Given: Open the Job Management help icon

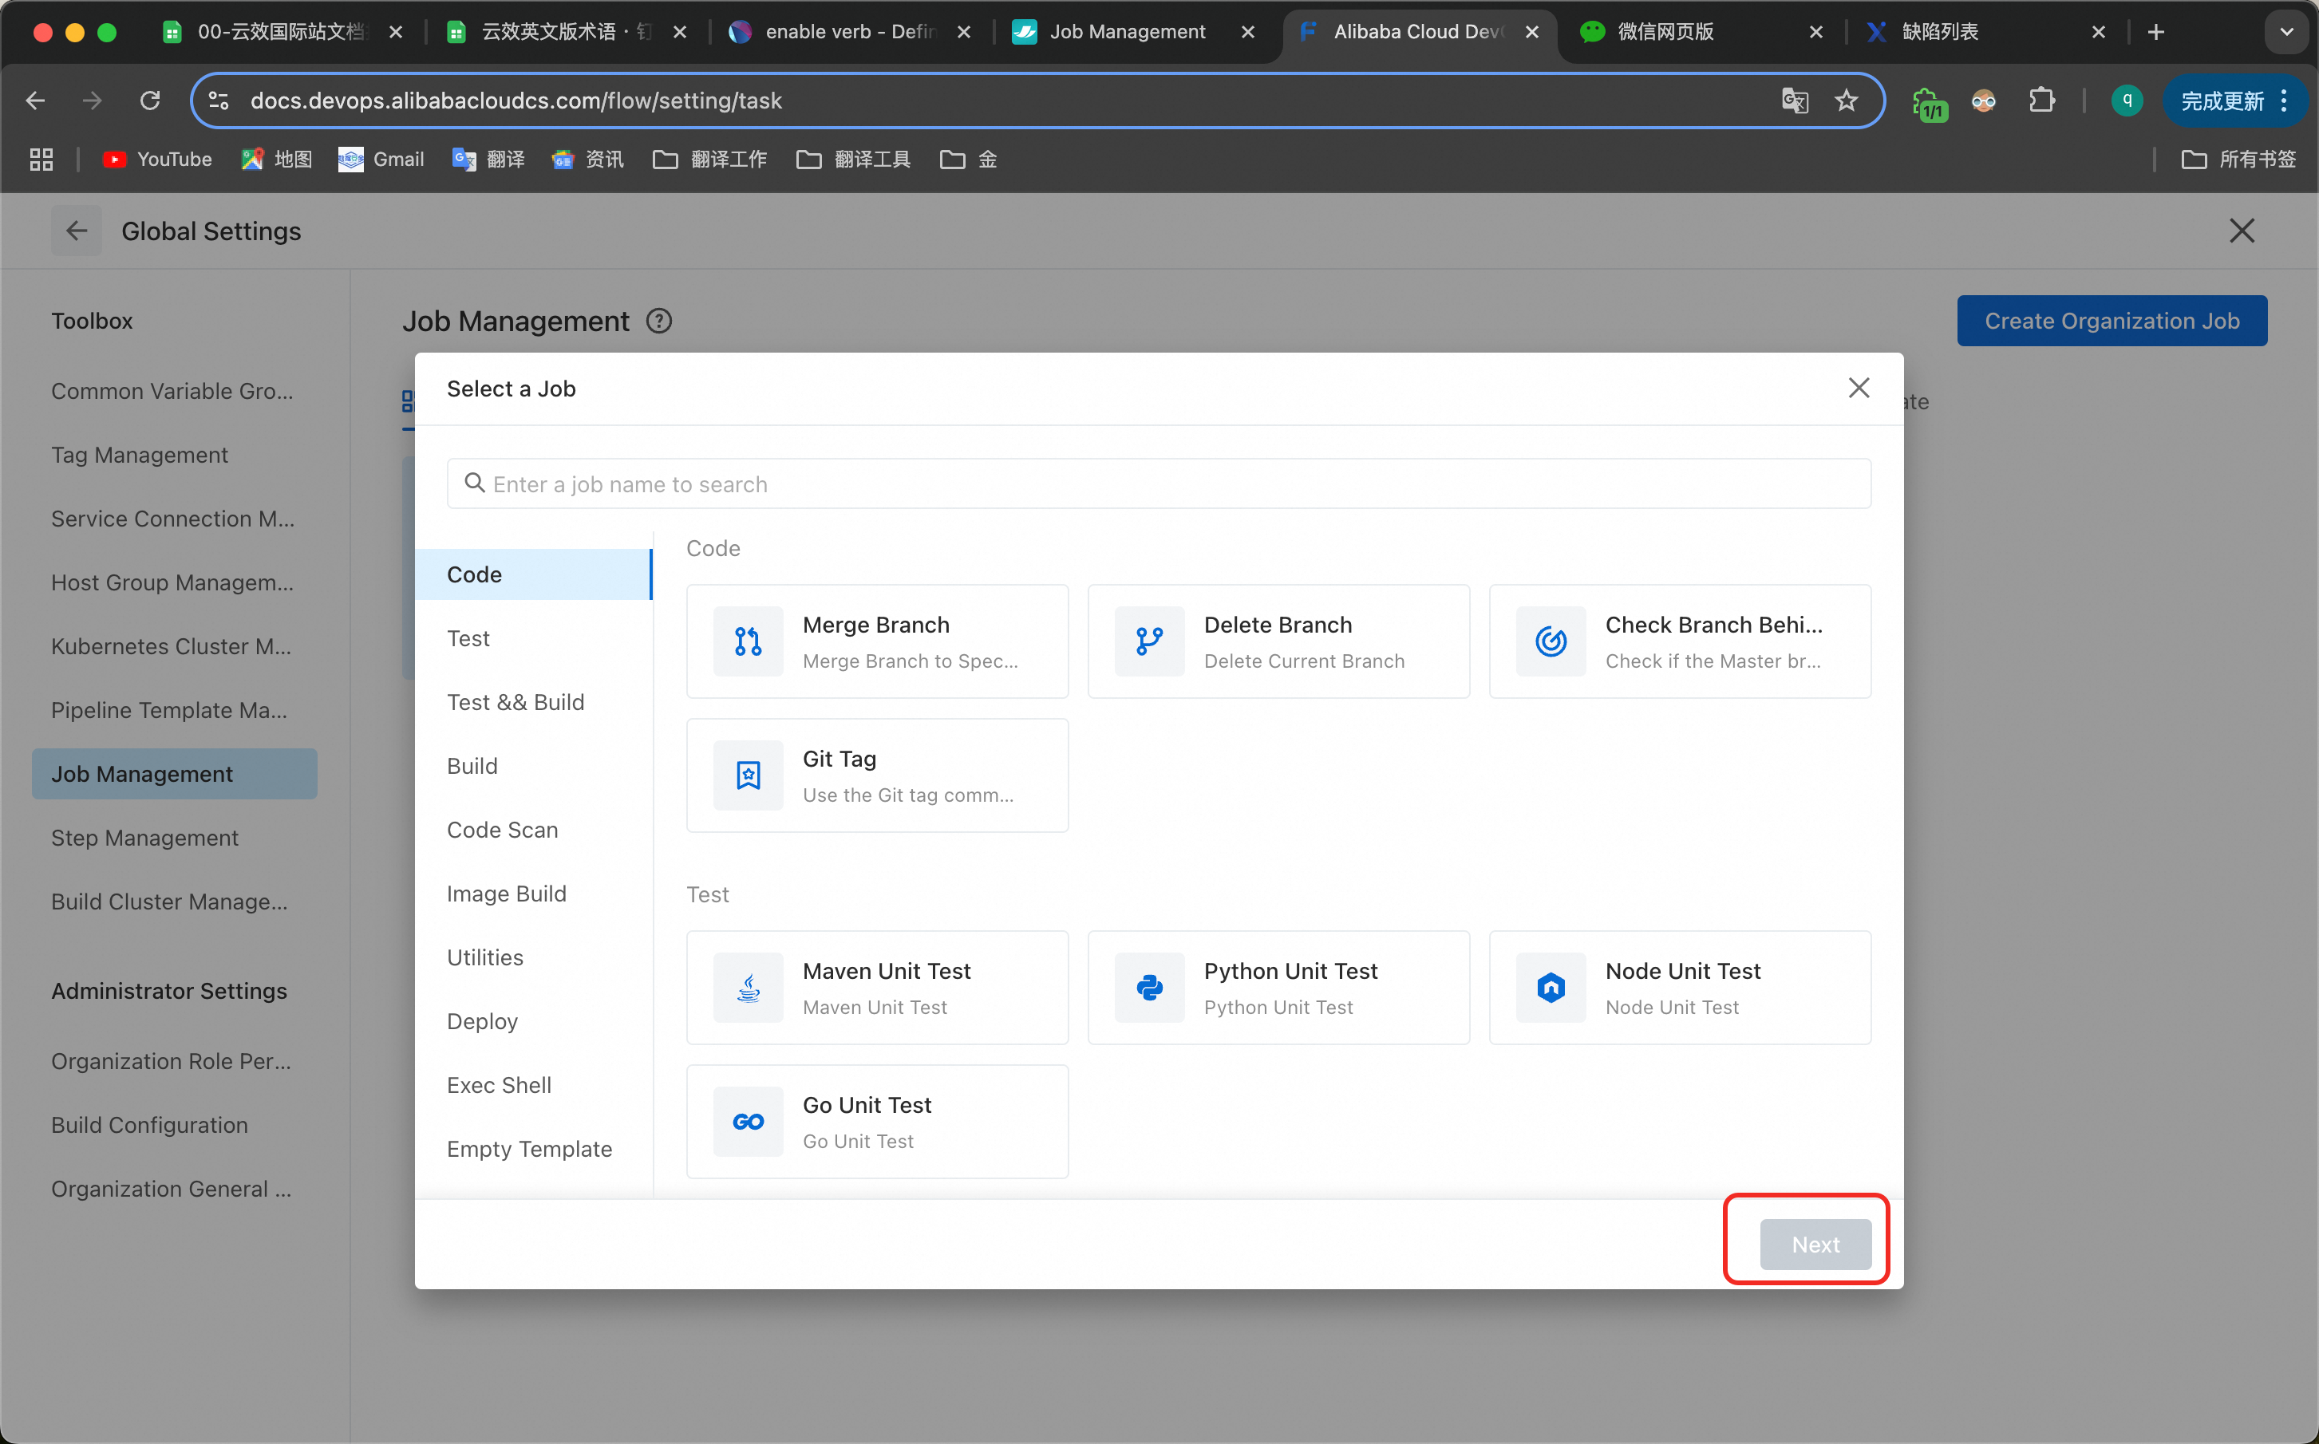Looking at the screenshot, I should pyautogui.click(x=659, y=321).
